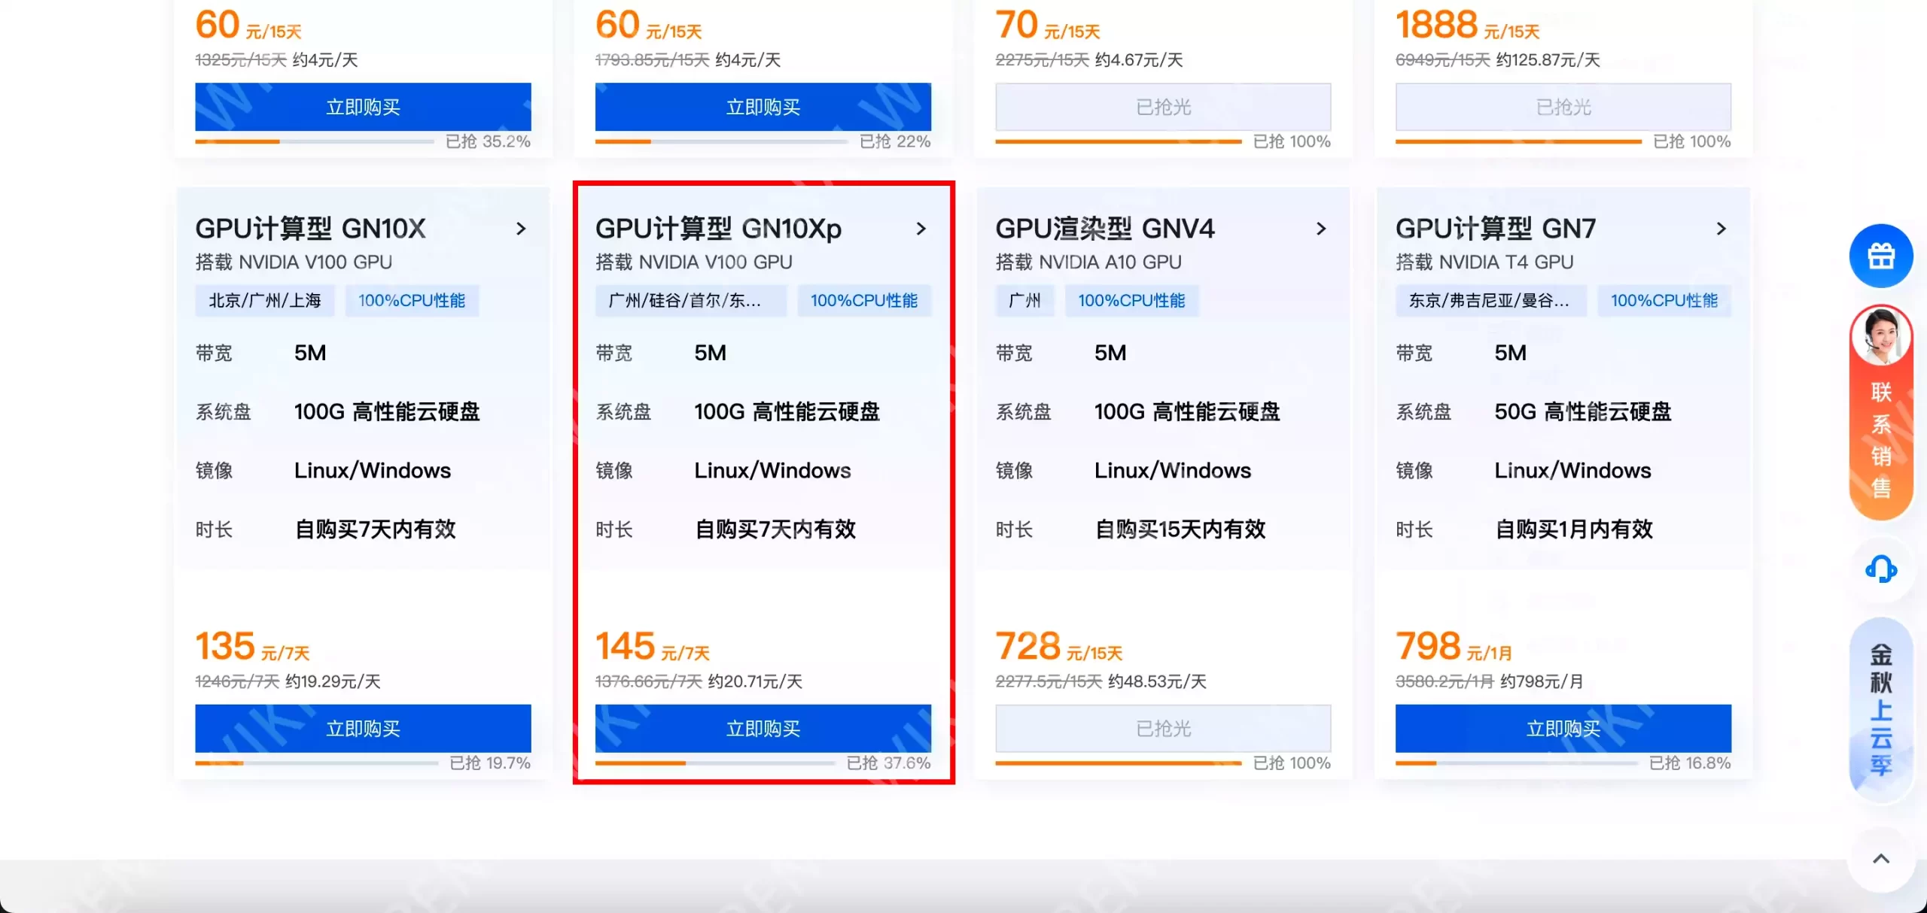Click strikethrough price 1246元/7天
The image size is (1927, 913).
(x=237, y=681)
